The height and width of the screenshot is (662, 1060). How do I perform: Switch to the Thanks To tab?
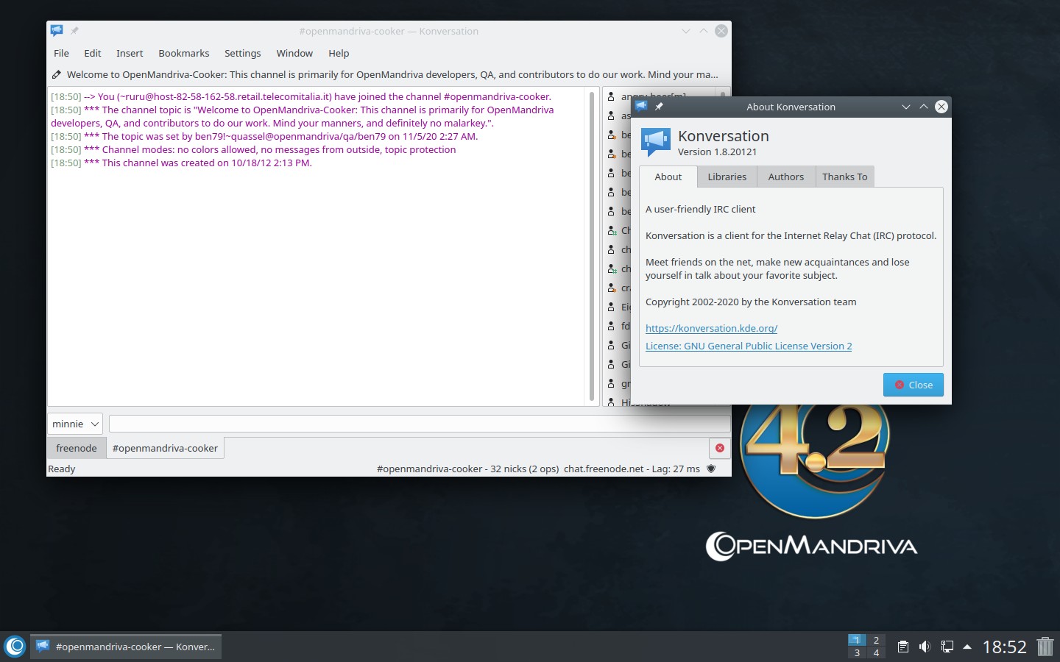tap(845, 177)
